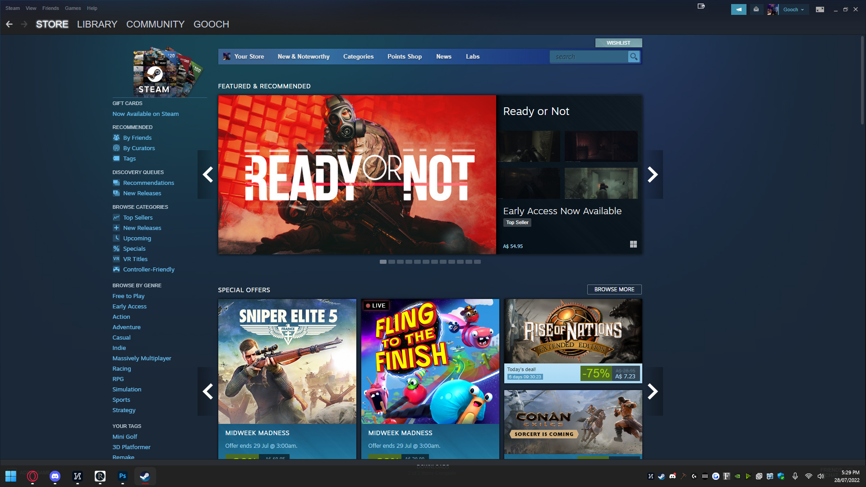Expand the Gooch account dropdown
This screenshot has height=487, width=866.
[793, 9]
